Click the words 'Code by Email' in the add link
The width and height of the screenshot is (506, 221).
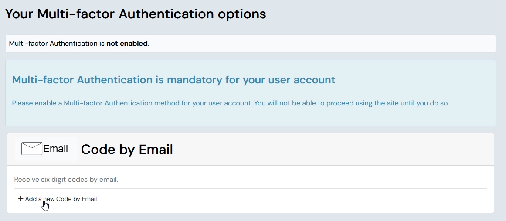pyautogui.click(x=77, y=199)
